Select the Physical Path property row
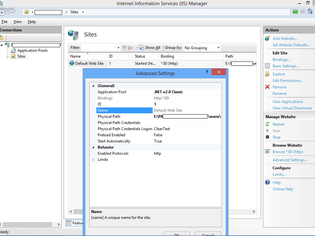The height and width of the screenshot is (236, 315). click(x=109, y=117)
